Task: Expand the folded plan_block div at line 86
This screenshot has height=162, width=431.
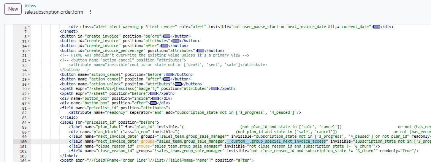Action: 29,132
